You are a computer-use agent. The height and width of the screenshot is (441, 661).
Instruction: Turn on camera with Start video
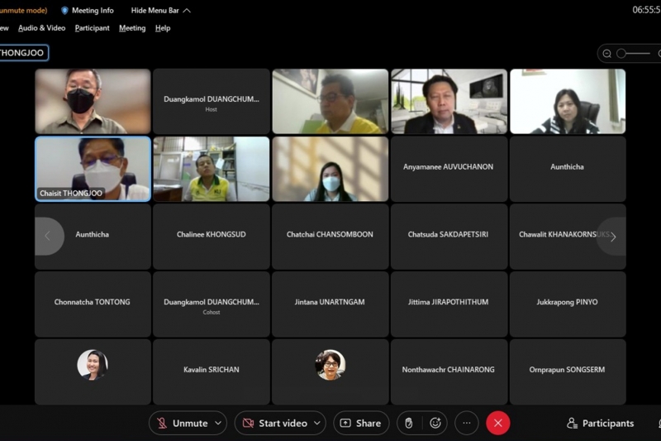pos(273,423)
